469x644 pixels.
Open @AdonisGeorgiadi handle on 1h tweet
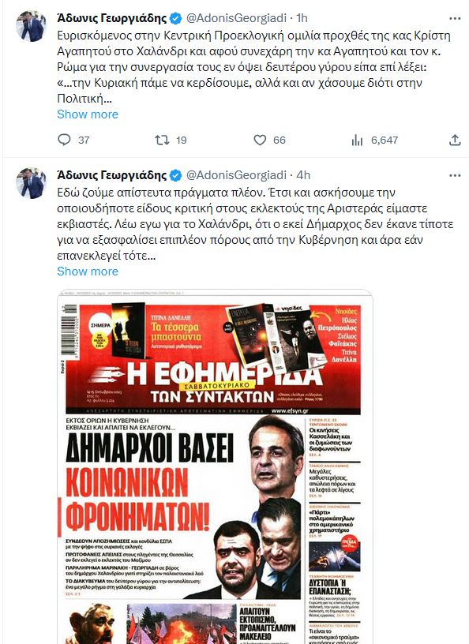[x=236, y=18]
